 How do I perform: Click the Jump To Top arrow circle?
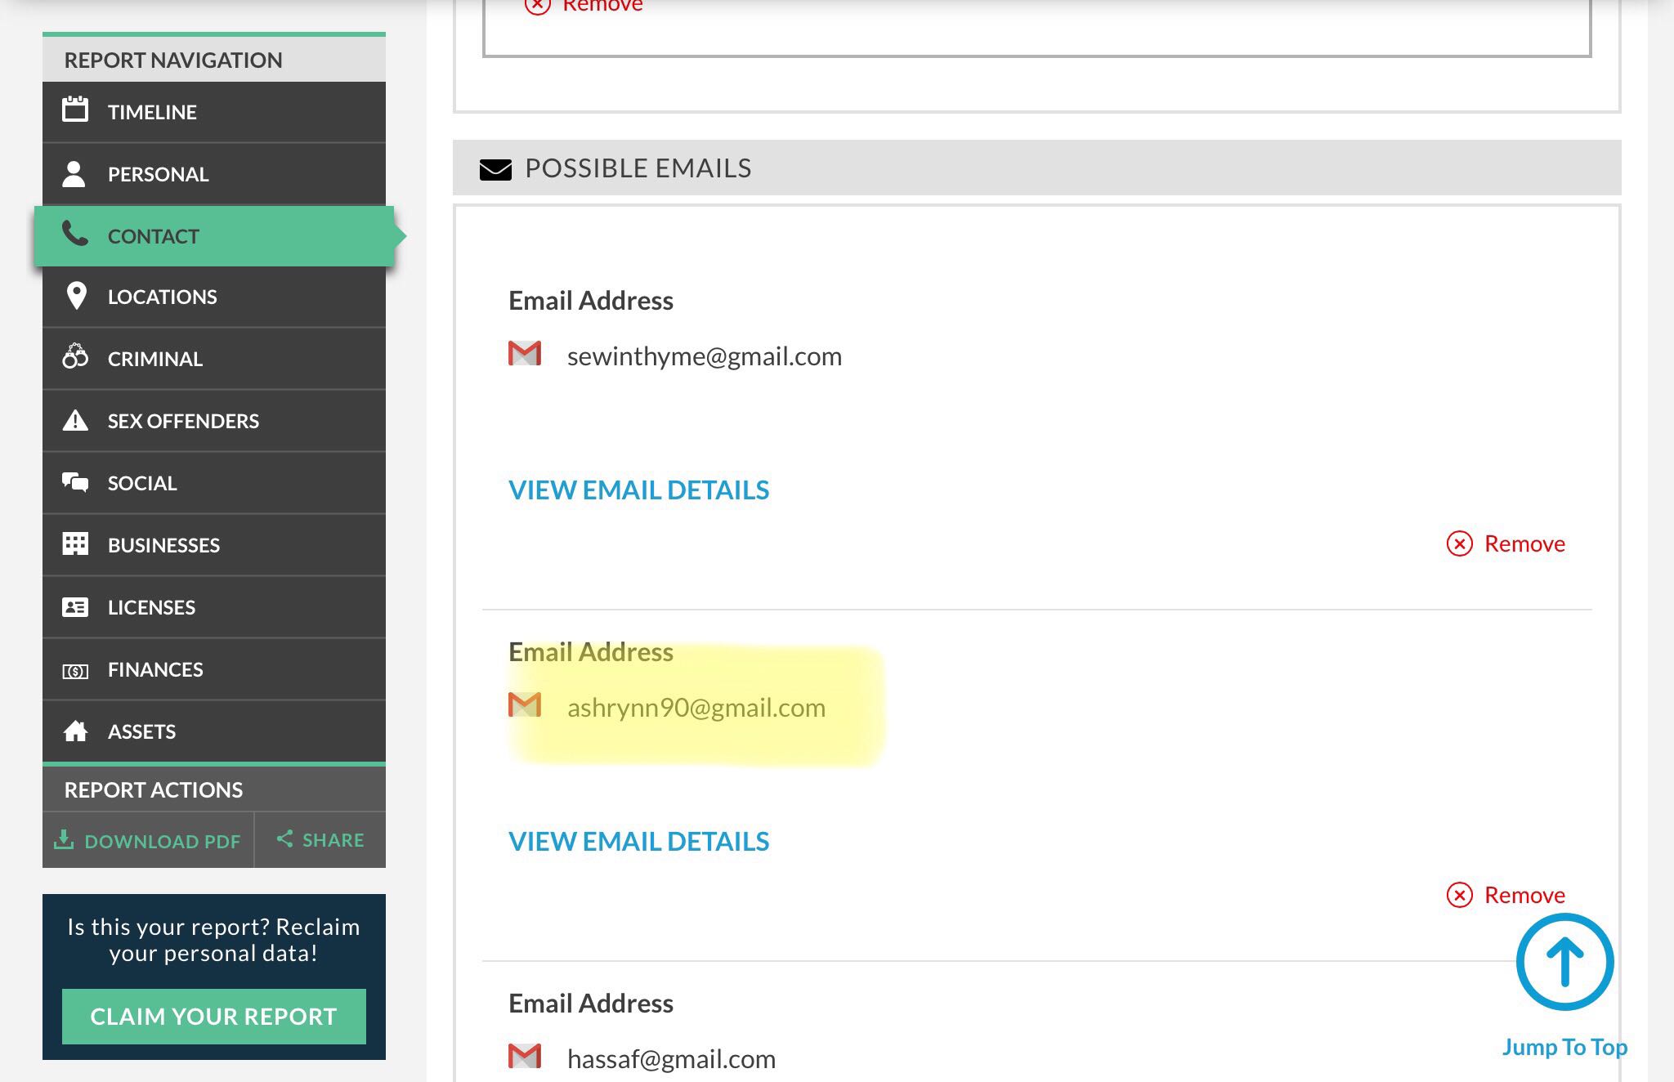coord(1564,962)
